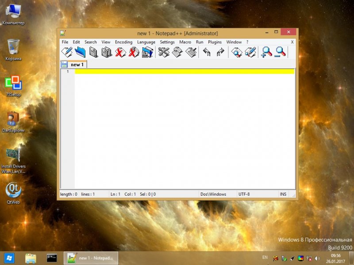The image size is (354, 265).
Task: Click the UTF-8 encoding in status bar
Action: tap(244, 194)
